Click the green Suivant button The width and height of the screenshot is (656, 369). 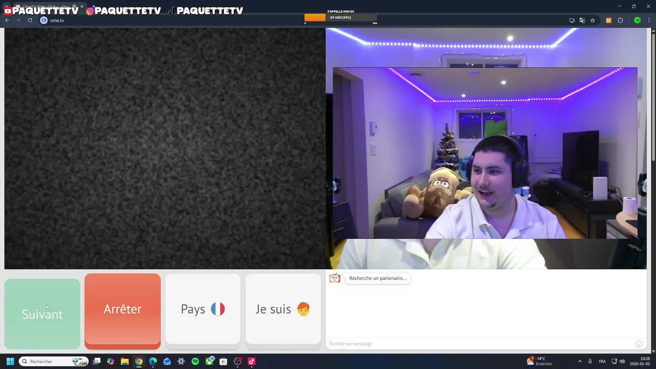click(42, 314)
